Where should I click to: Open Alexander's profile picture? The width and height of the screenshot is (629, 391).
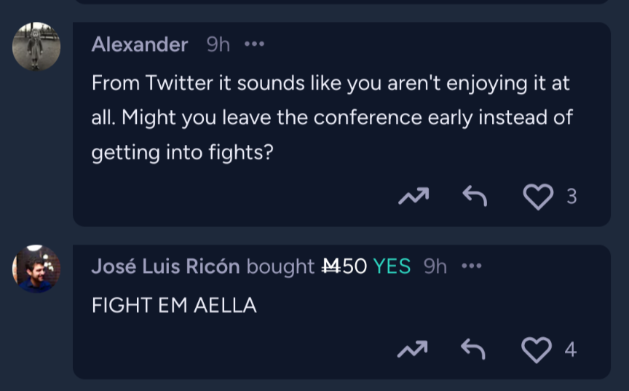coord(36,47)
